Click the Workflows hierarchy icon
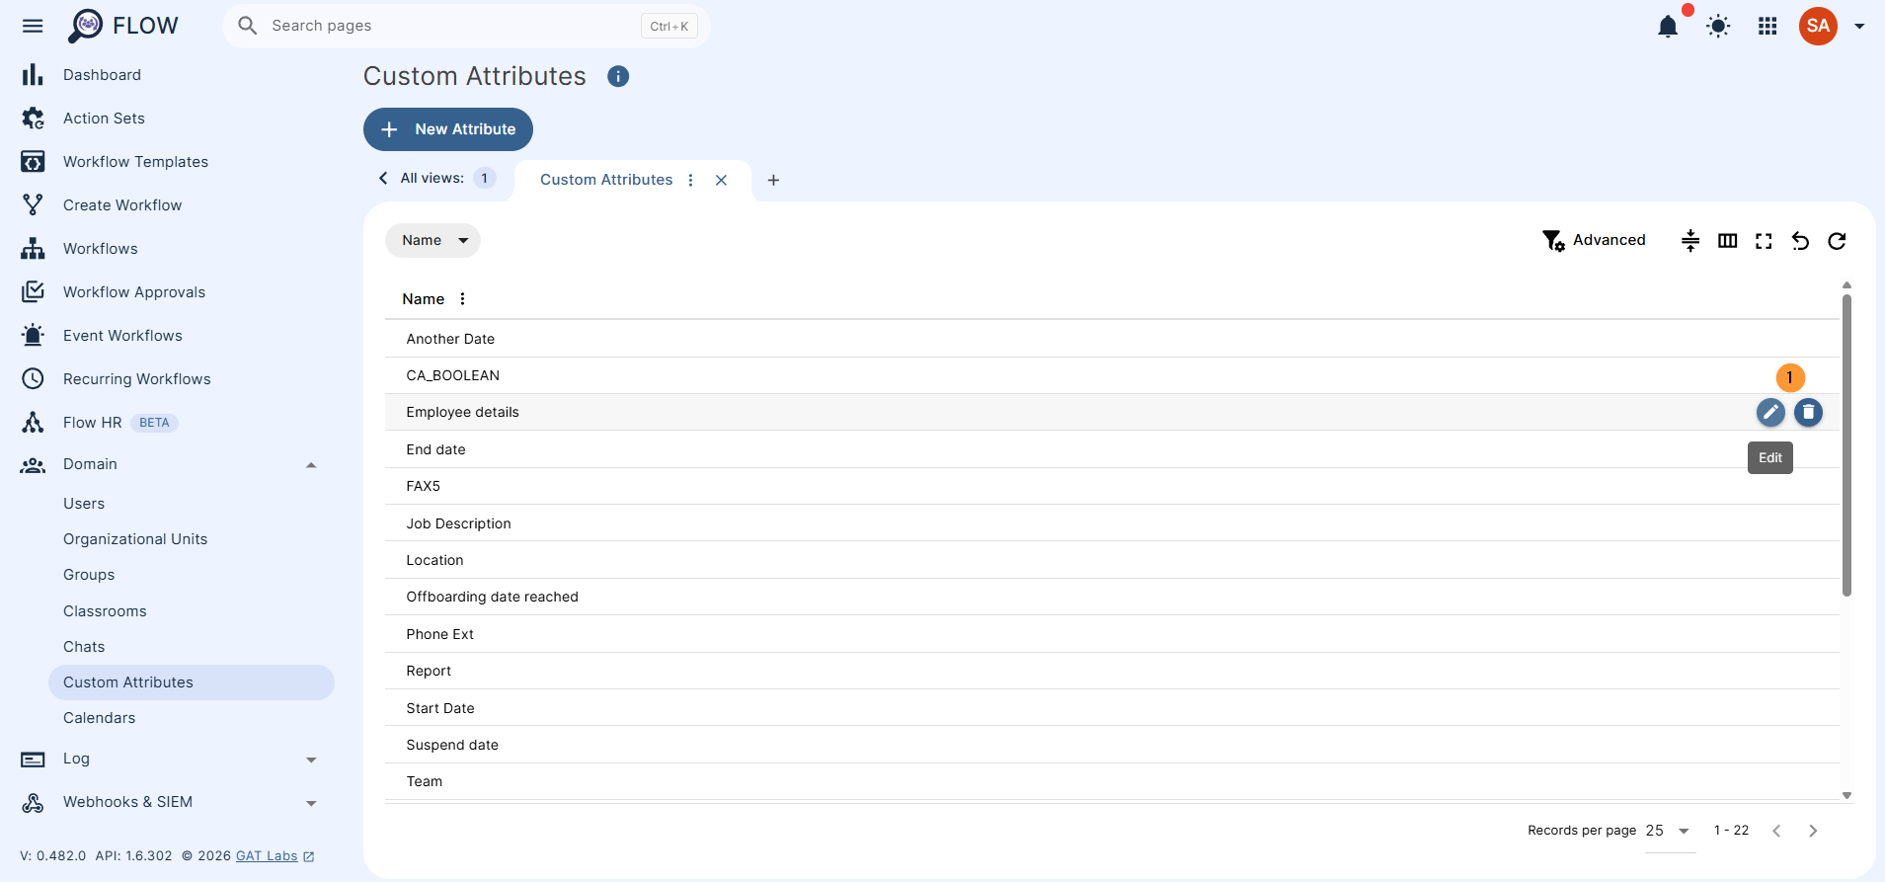 pos(33,249)
